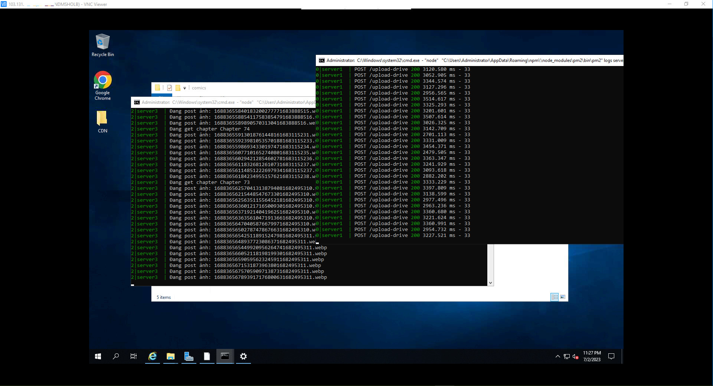Open Internet Explorer from the taskbar

152,356
